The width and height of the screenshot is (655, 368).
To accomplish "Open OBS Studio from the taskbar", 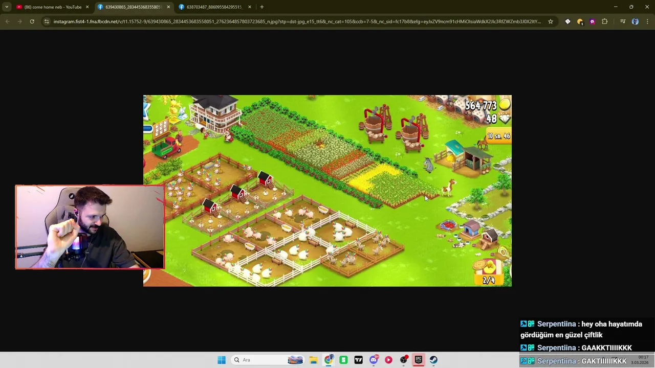I will pos(404,360).
